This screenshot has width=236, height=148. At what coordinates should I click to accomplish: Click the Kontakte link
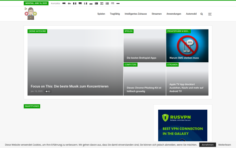click(55, 3)
